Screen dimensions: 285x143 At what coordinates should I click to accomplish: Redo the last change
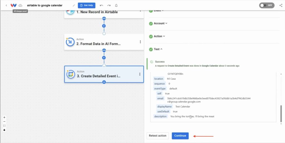click(109, 6)
